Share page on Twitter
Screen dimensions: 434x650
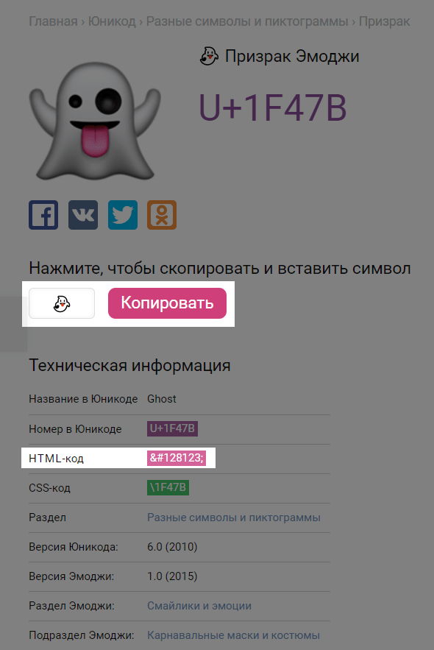[123, 215]
